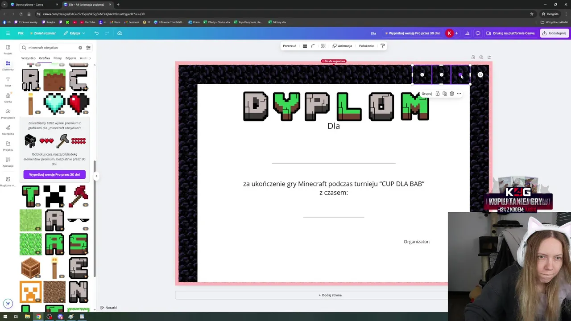This screenshot has height=321, width=571.
Task: Open the YouTube bookmark
Action: [x=88, y=22]
